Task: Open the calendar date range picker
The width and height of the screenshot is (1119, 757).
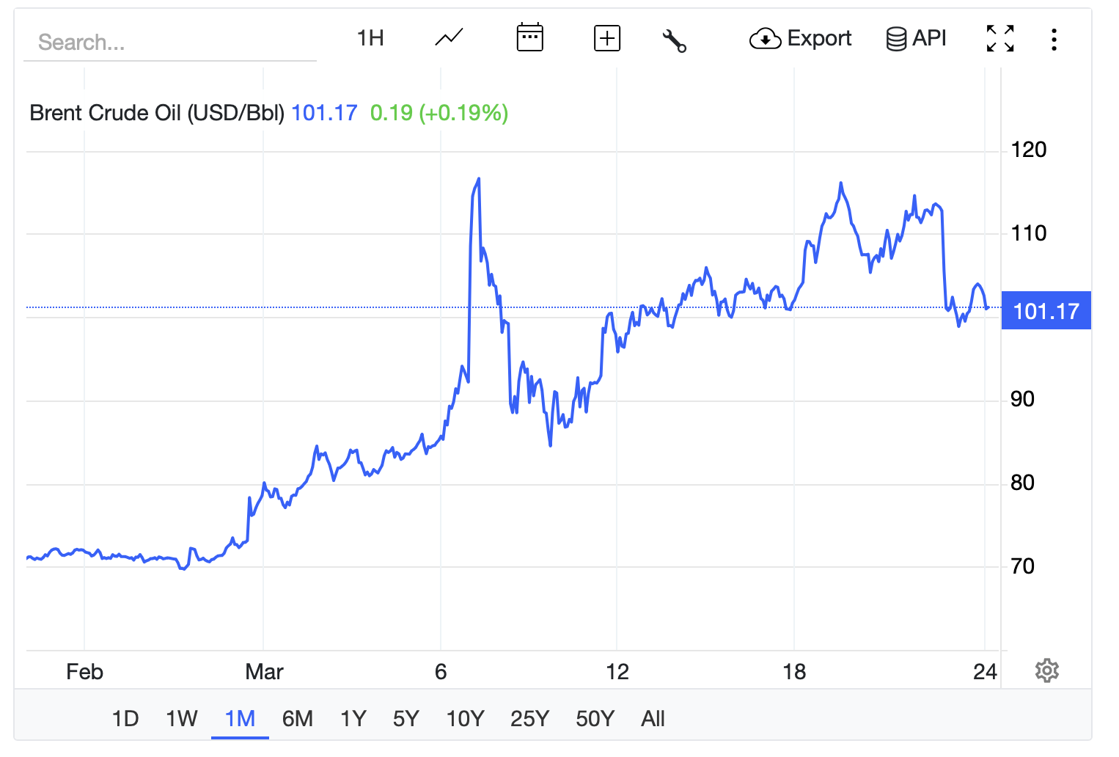Action: (529, 38)
